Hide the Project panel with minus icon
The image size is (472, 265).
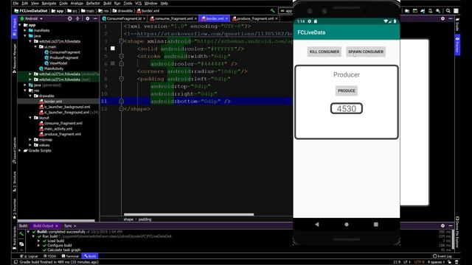coord(95,18)
